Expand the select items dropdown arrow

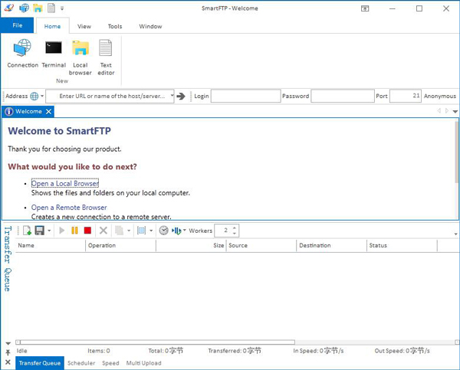[x=151, y=231]
